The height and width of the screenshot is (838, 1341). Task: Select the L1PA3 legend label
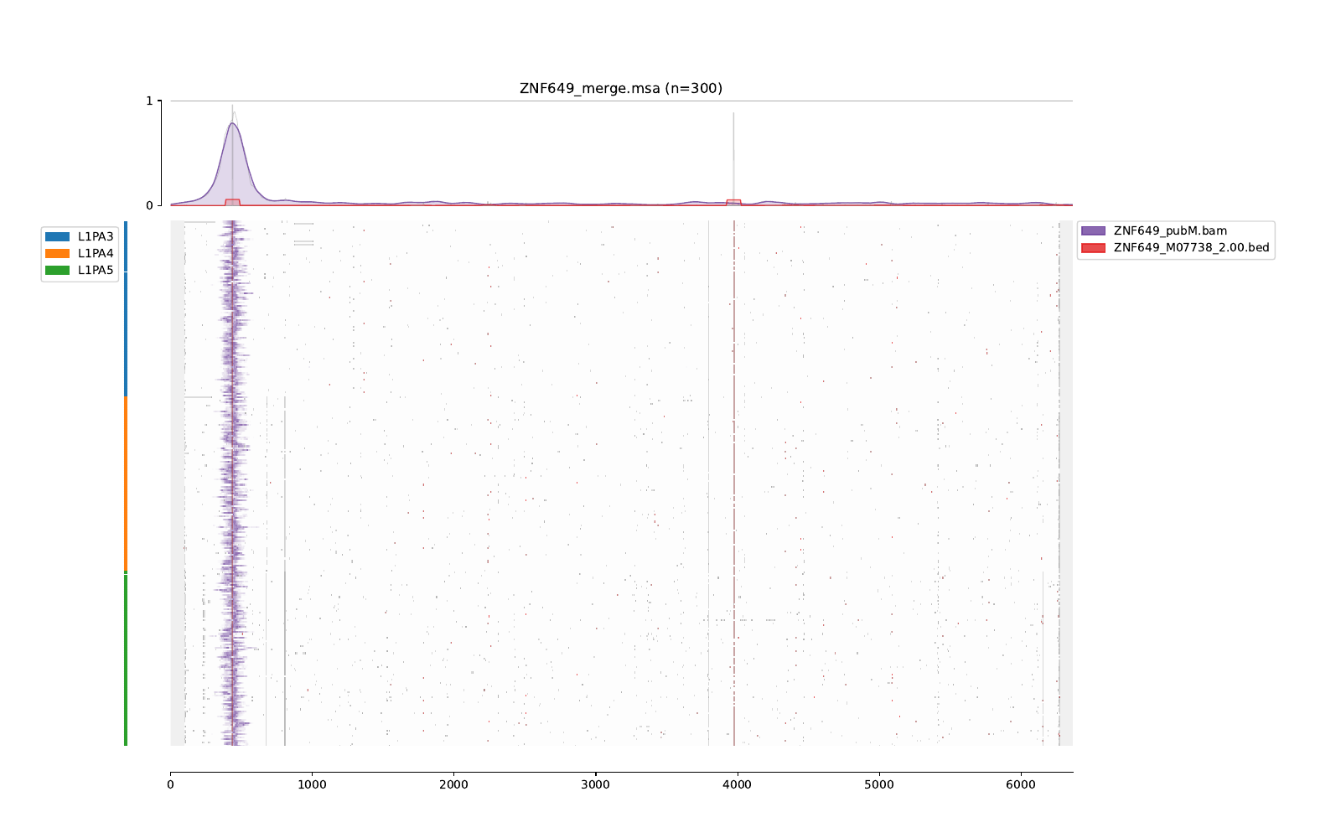96,237
